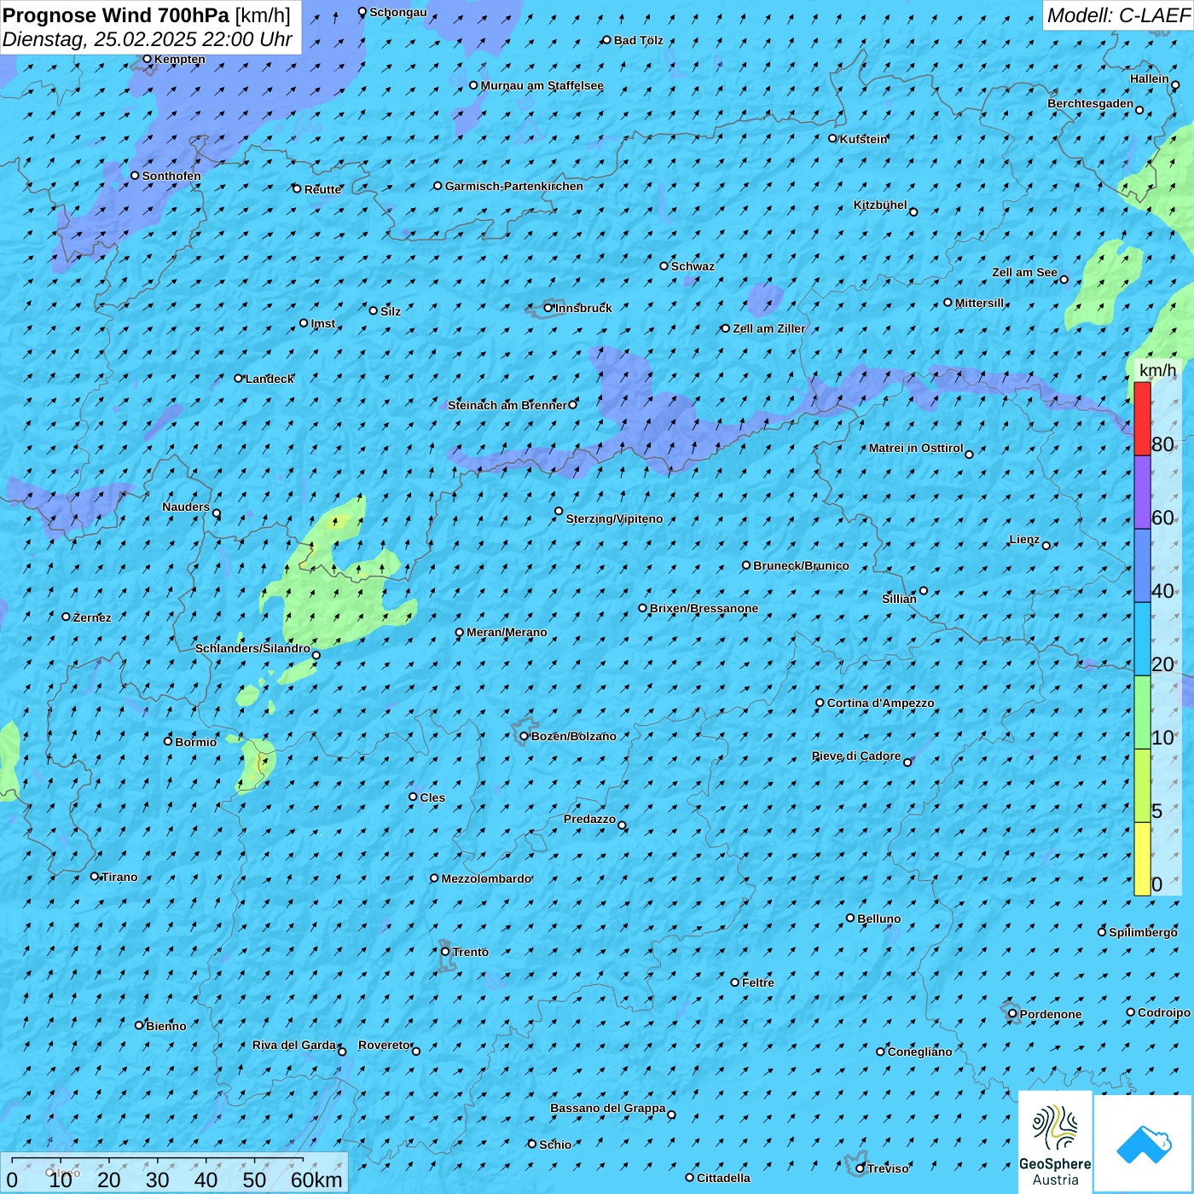1194x1194 pixels.
Task: Click the Mittersill location dot
Action: [x=948, y=303]
